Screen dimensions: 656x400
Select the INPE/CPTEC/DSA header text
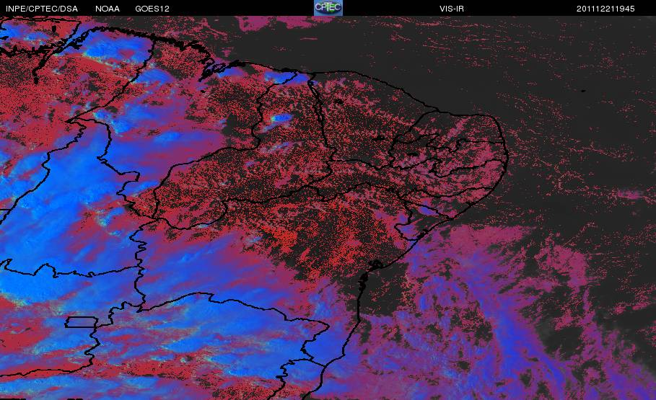point(42,9)
